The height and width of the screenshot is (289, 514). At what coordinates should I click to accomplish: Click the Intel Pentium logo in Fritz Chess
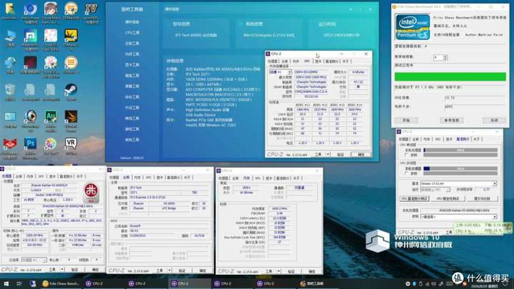point(412,27)
